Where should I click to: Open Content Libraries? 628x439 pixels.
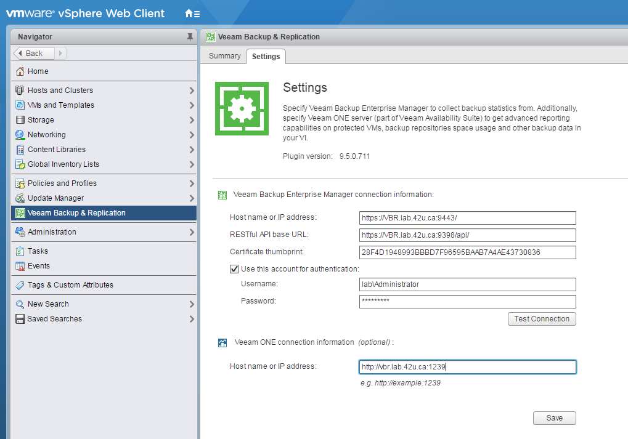click(x=57, y=149)
